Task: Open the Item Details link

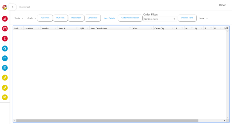Action: point(109,18)
